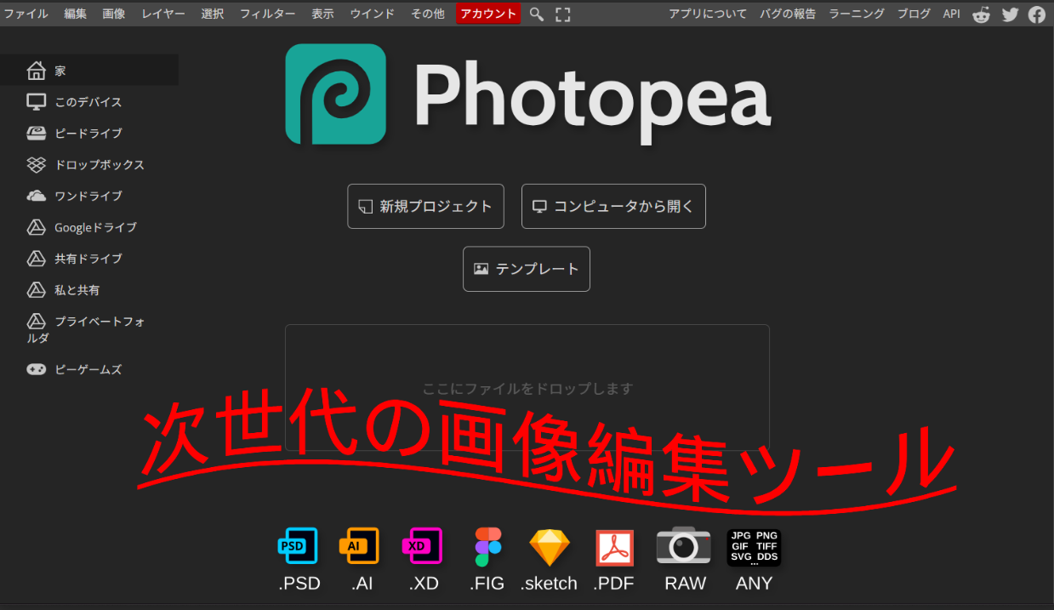Select the RAW camera icon
This screenshot has height=610, width=1054.
click(x=684, y=545)
